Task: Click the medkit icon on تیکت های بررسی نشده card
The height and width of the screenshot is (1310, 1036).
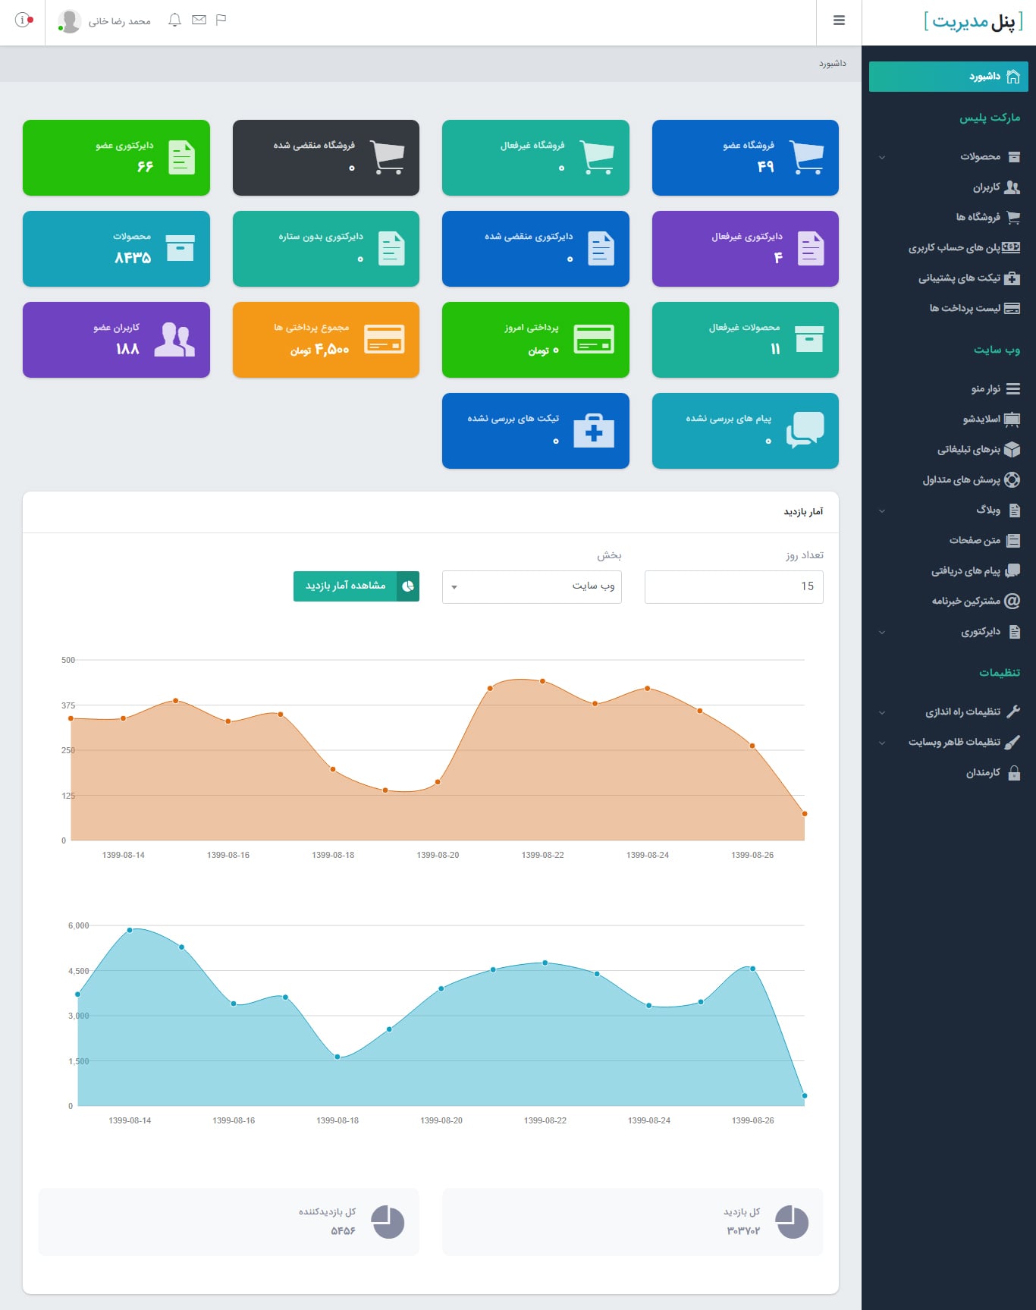Action: pyautogui.click(x=594, y=431)
